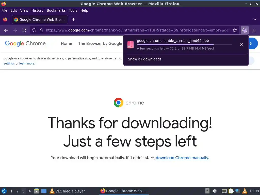This screenshot has width=260, height=195.
Task: Open the Firefox hamburger menu
Action: tap(254, 30)
